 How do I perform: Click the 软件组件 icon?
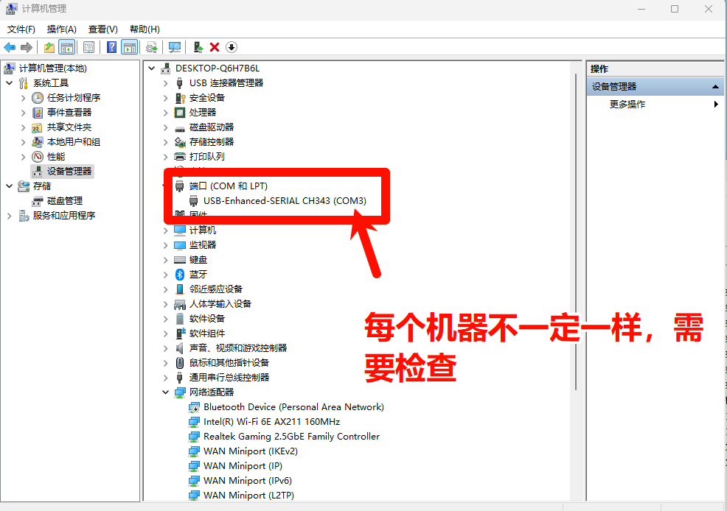pos(180,334)
